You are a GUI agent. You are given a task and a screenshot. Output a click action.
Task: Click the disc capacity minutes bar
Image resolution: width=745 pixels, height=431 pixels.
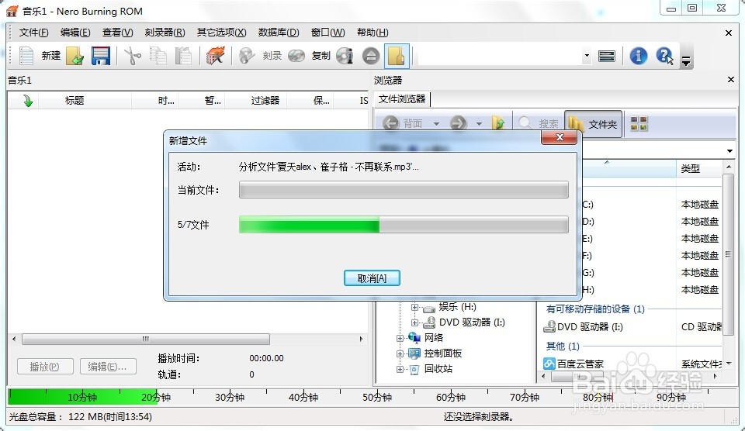[372, 398]
